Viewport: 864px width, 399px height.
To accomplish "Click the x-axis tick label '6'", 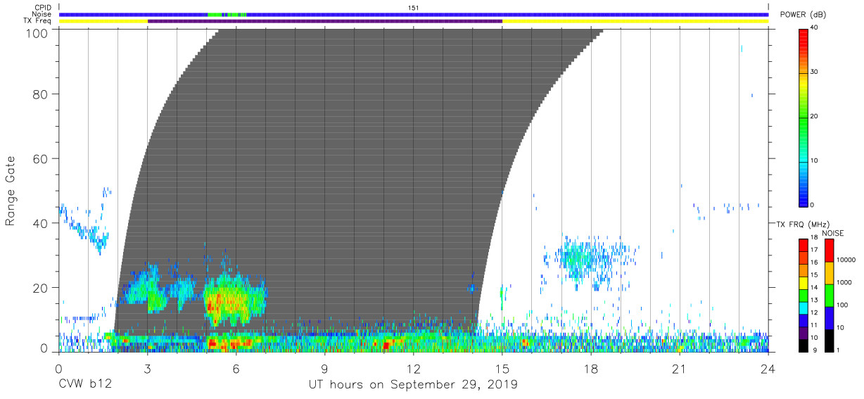I will point(236,368).
